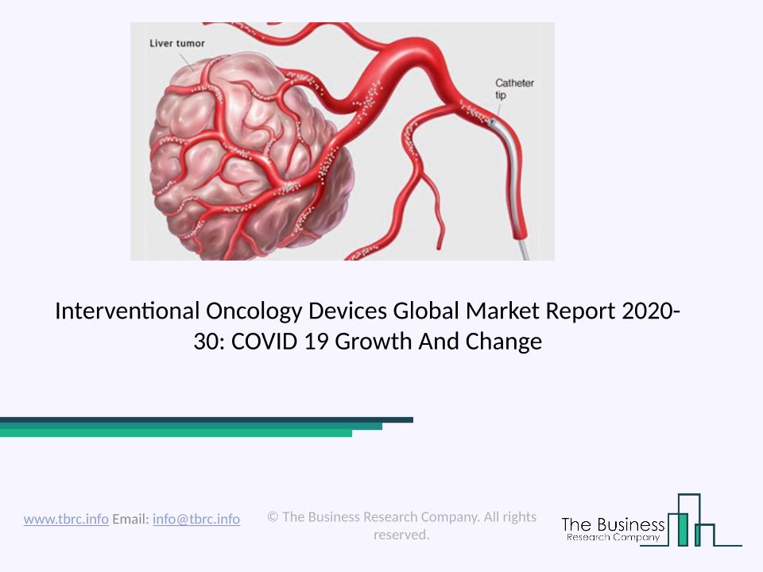This screenshot has height=572, width=763.
Task: Click the info@tbrc.info email link
Action: point(196,519)
